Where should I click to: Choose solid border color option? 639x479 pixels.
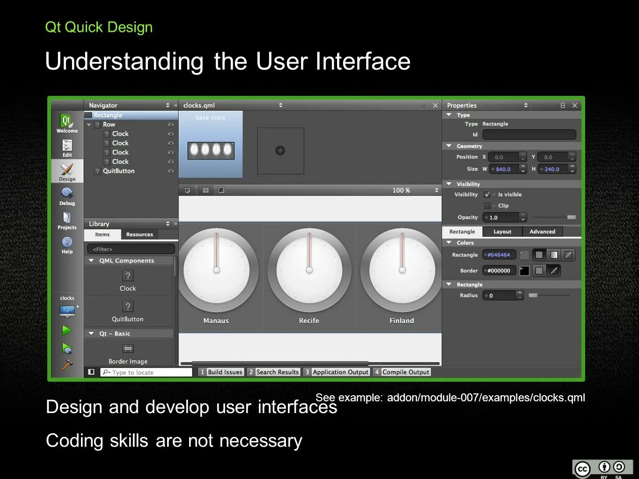coord(539,270)
